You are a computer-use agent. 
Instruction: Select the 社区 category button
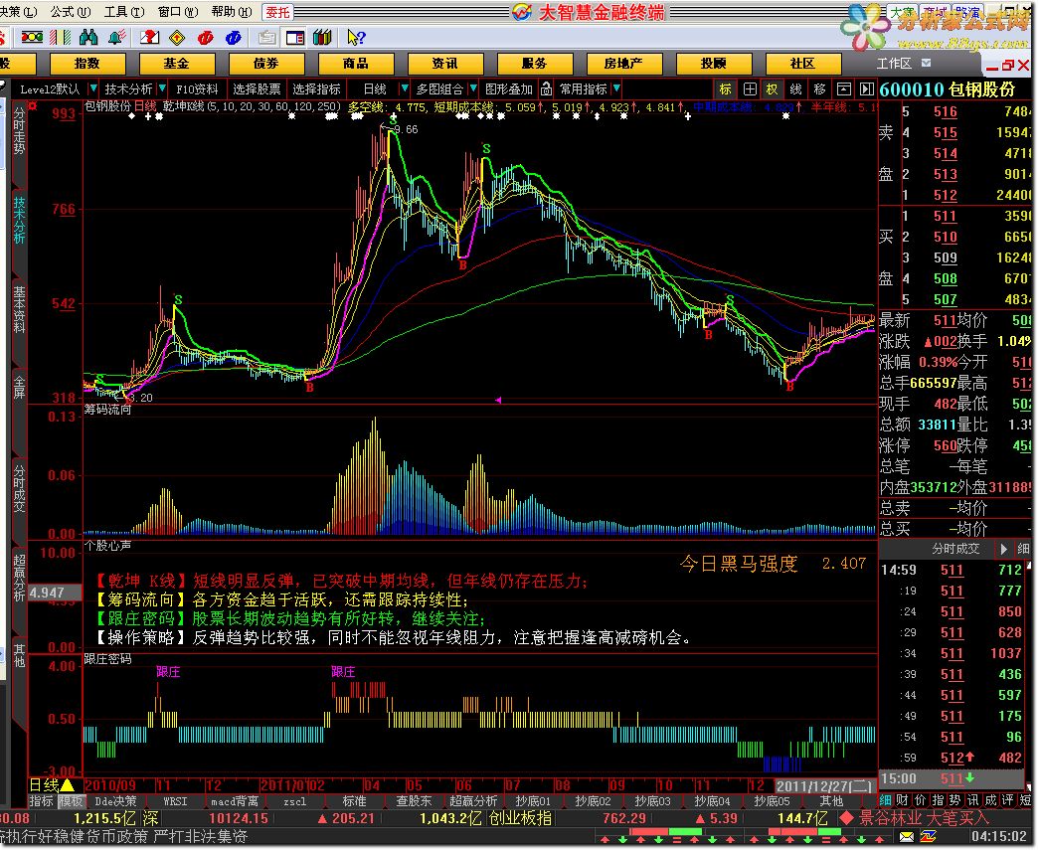click(x=803, y=64)
